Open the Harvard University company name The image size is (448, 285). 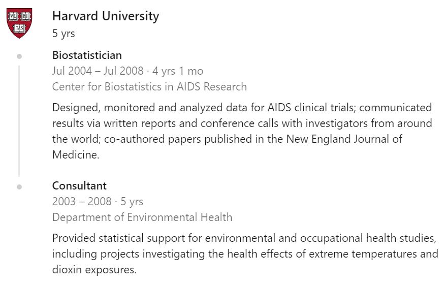106,16
